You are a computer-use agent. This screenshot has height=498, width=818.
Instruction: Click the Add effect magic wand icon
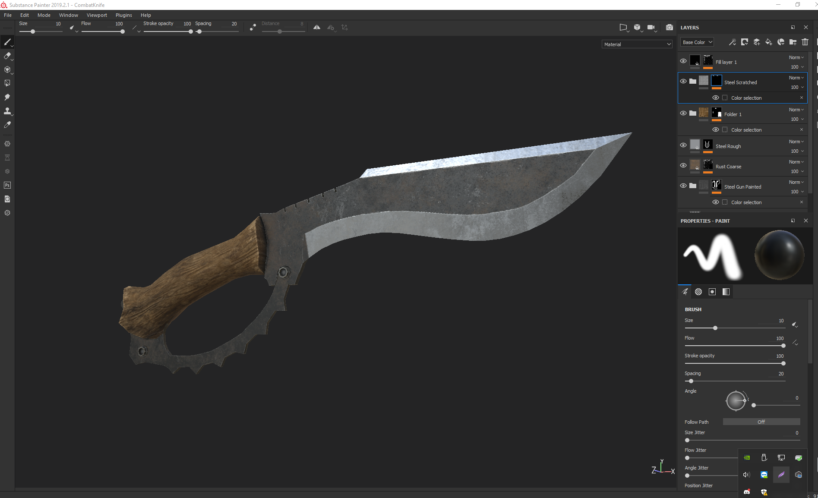pos(733,42)
